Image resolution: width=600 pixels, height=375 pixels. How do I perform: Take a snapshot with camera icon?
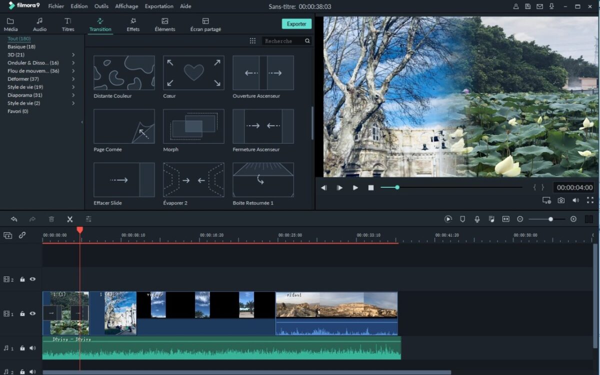tap(561, 200)
